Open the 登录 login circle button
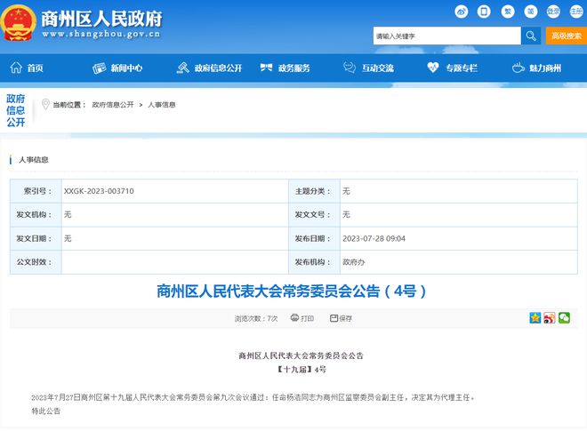This screenshot has width=587, height=431. click(x=553, y=12)
